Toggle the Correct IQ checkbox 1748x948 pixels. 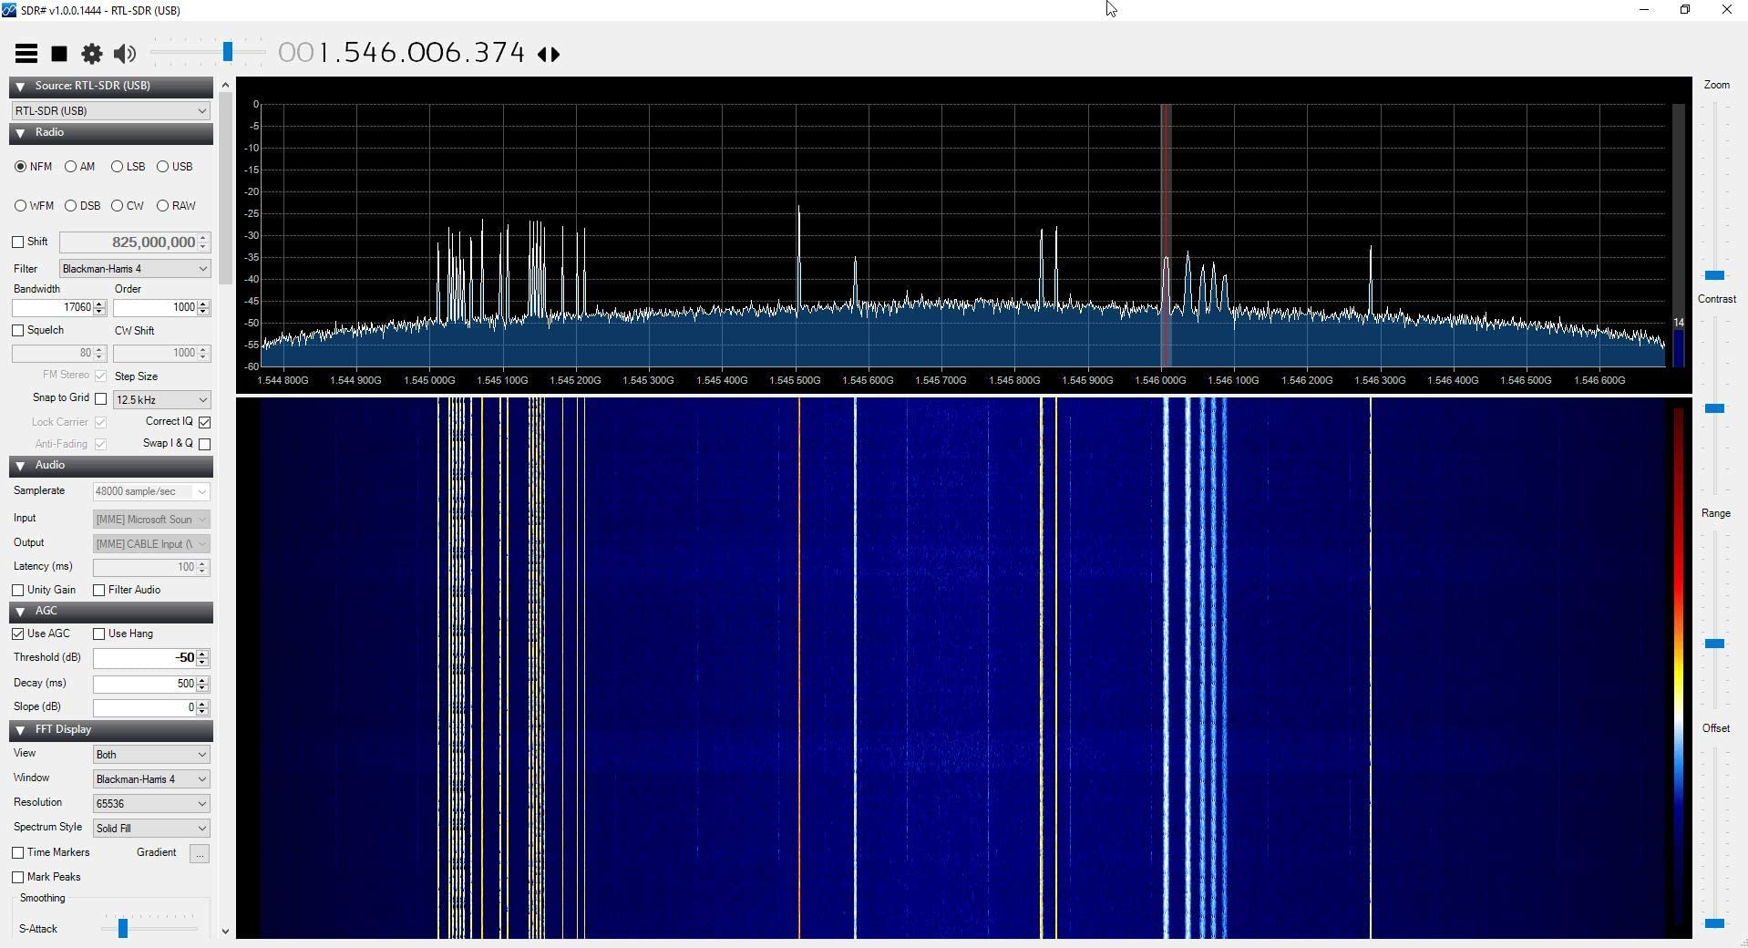[x=205, y=422]
